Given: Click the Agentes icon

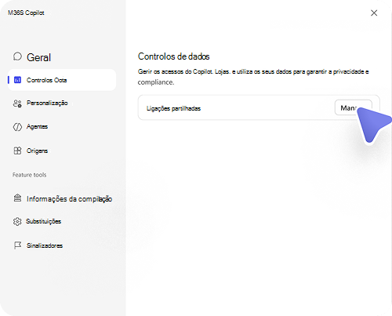Looking at the screenshot, I should pyautogui.click(x=17, y=127).
